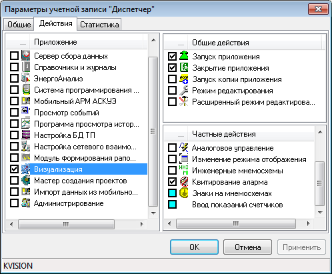Screen dimensions: 332x274
Task: Click the Частные действия list scroll up arrow
Action: pos(320,132)
